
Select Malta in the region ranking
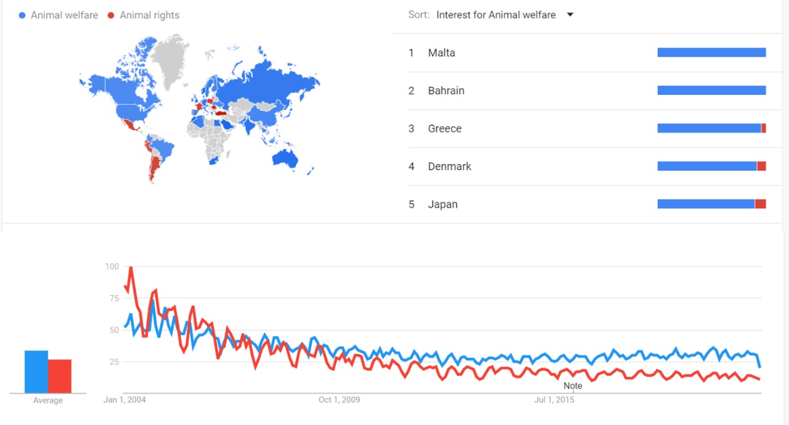[441, 53]
